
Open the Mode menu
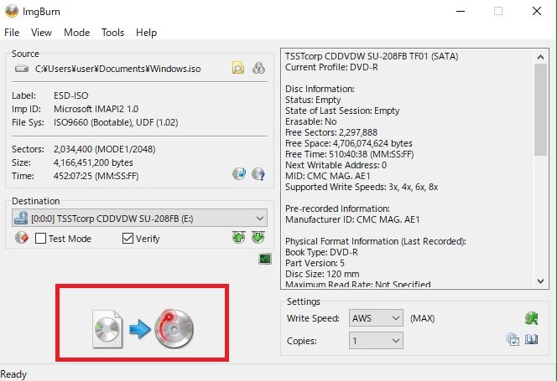coord(76,33)
